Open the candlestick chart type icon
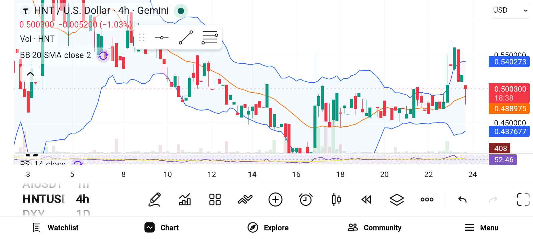The image size is (533, 239). tap(336, 199)
